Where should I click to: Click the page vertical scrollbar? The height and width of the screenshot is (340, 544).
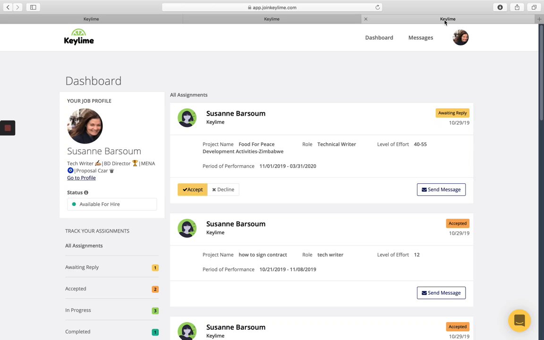click(541, 73)
